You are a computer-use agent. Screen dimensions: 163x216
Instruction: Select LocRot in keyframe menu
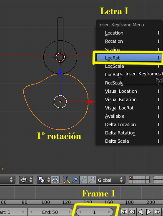pyautogui.click(x=129, y=58)
